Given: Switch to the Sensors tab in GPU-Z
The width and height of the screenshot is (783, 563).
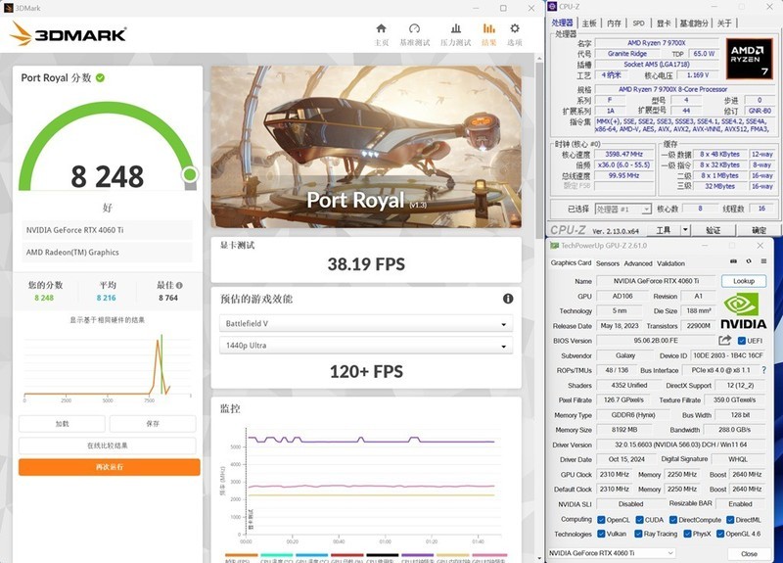Looking at the screenshot, I should point(607,262).
